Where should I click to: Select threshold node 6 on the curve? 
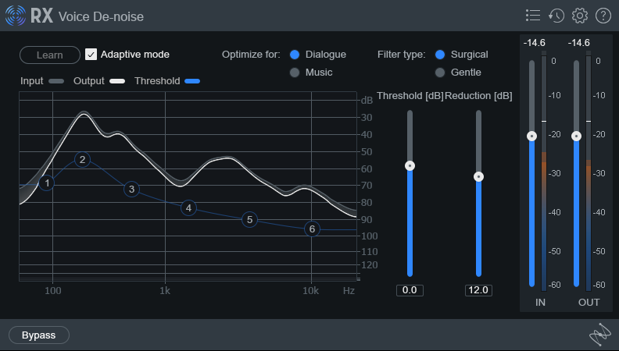tap(312, 229)
